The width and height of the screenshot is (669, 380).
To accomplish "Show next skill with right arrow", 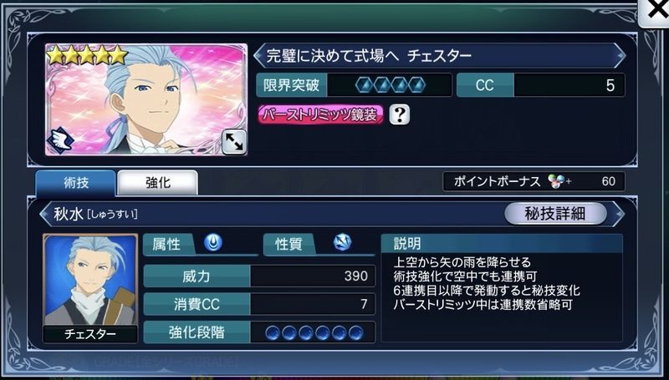I will pos(620,214).
